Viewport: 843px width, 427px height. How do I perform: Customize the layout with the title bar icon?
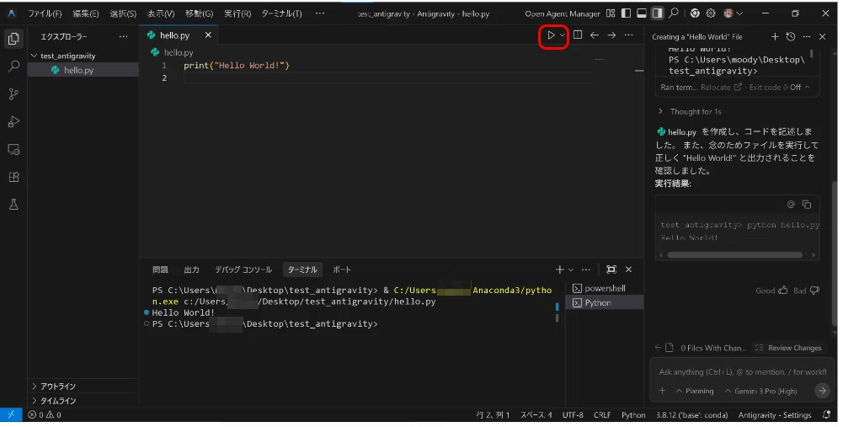[611, 13]
